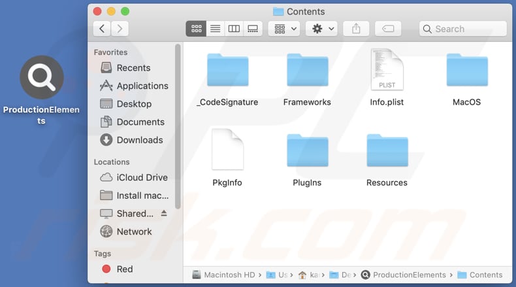Select the Red tag in sidebar

[124, 269]
